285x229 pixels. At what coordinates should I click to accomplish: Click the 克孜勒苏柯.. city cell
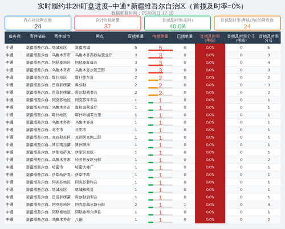(x=62, y=138)
